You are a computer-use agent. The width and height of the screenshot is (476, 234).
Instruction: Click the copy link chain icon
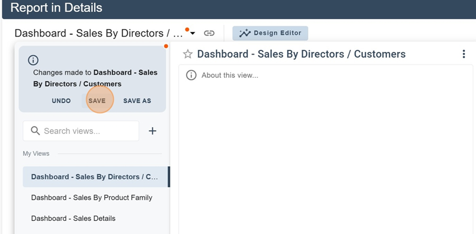pos(209,33)
